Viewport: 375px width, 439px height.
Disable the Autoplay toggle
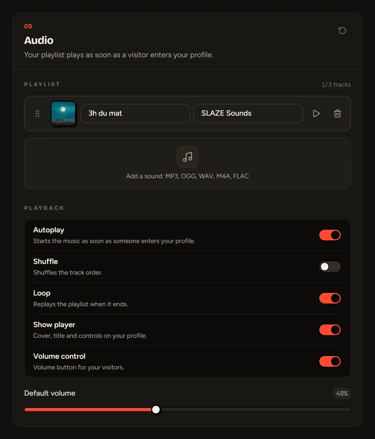tap(330, 235)
